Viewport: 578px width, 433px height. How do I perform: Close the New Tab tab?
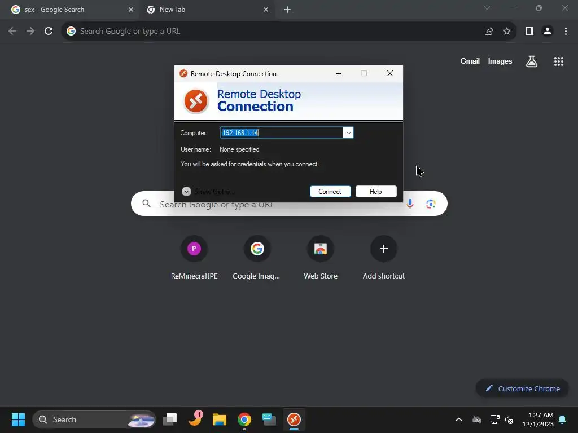266,10
